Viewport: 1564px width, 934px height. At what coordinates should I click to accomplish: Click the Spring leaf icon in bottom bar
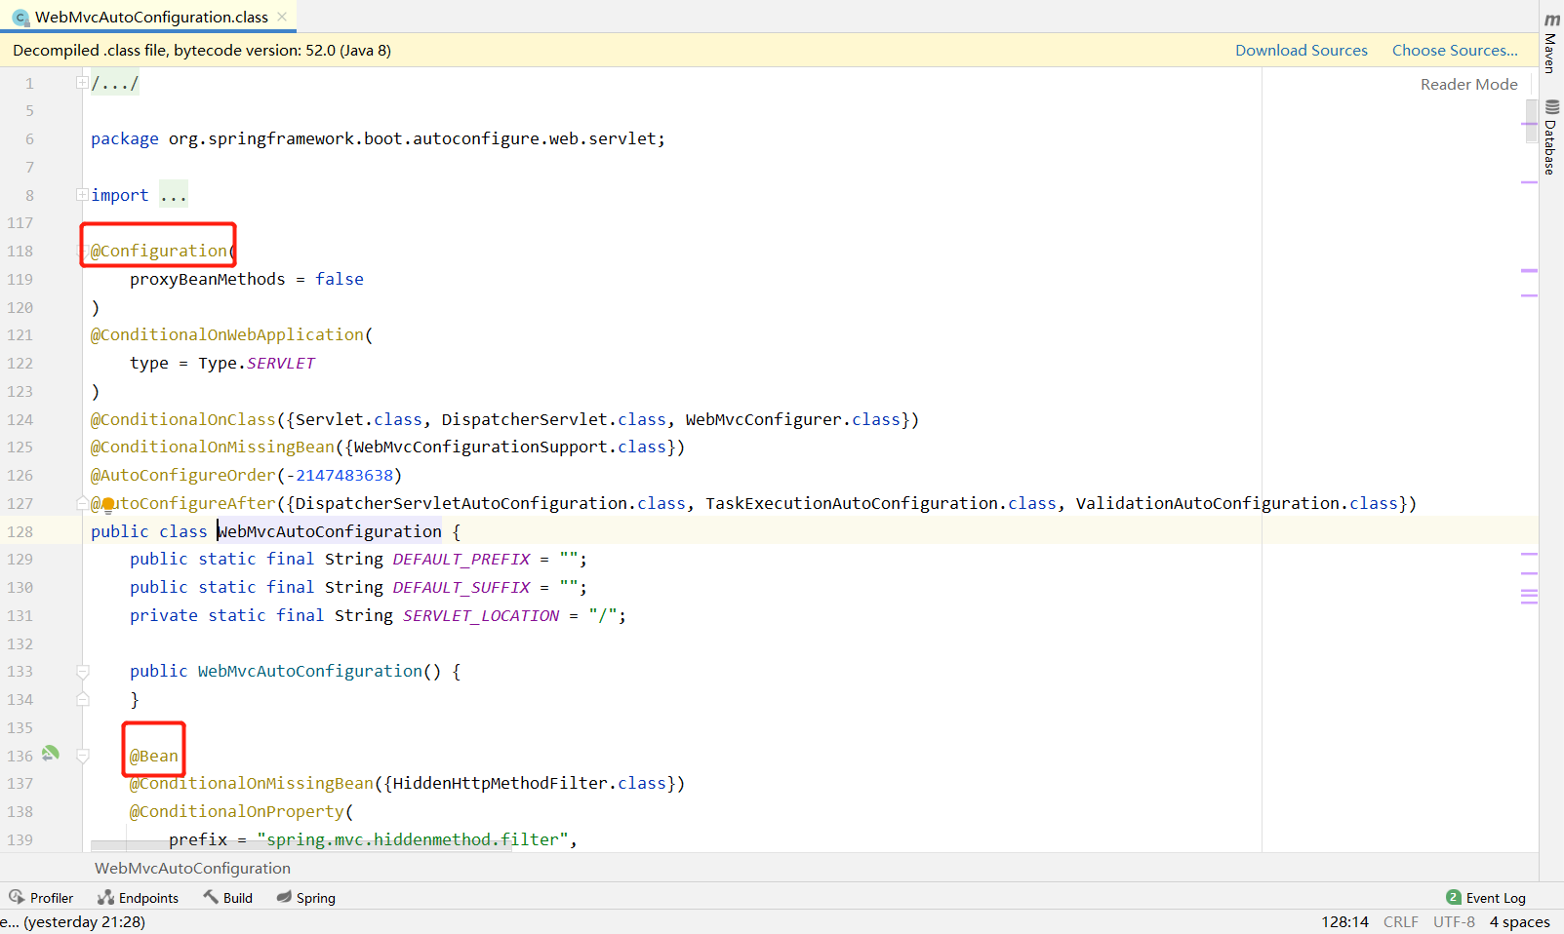coord(284,897)
